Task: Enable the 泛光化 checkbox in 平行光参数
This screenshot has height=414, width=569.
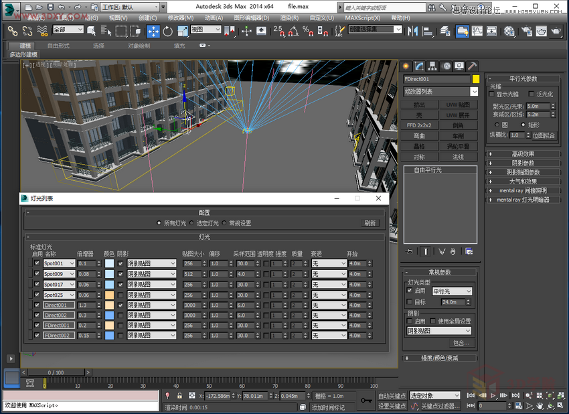Action: click(x=531, y=94)
